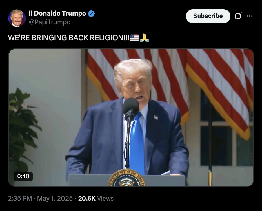
Task: Click the 0:40 duration badge
Action: (x=23, y=176)
